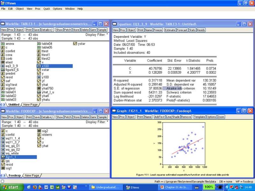Select the eq11_1_4 equation icon
The width and height of the screenshot is (255, 191).
click(3, 138)
